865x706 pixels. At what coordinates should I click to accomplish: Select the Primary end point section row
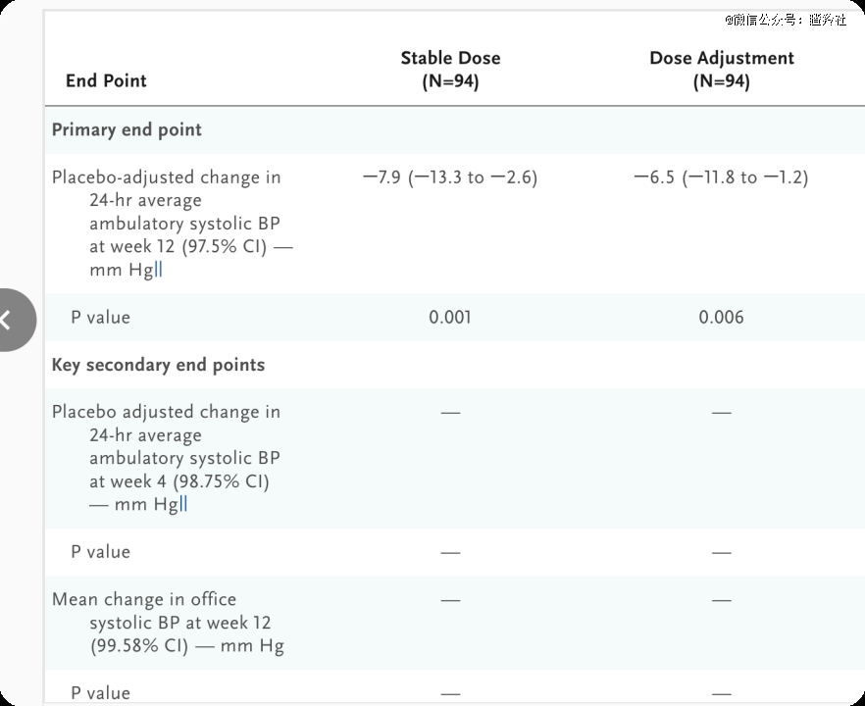click(x=127, y=129)
